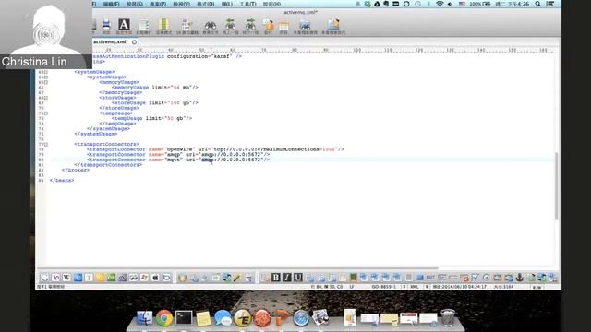Toggle Italic 'I' formatting button
Image resolution: width=591 pixels, height=332 pixels.
point(287,278)
